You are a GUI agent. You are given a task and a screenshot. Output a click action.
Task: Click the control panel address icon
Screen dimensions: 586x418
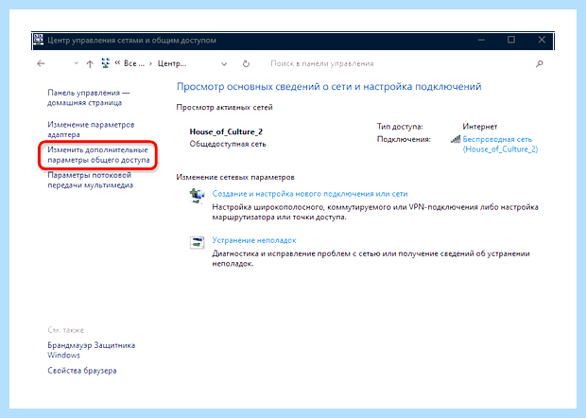pyautogui.click(x=106, y=63)
